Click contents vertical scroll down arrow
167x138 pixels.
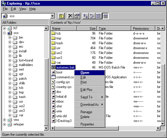[162, 124]
